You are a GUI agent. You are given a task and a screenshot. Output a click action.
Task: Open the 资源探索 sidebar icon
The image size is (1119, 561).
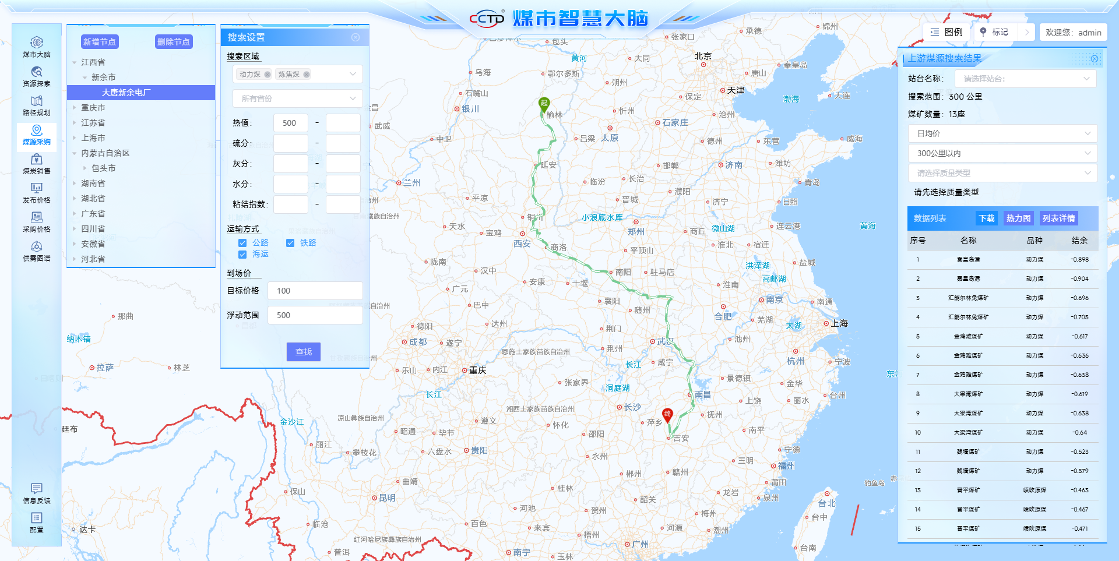tap(36, 76)
